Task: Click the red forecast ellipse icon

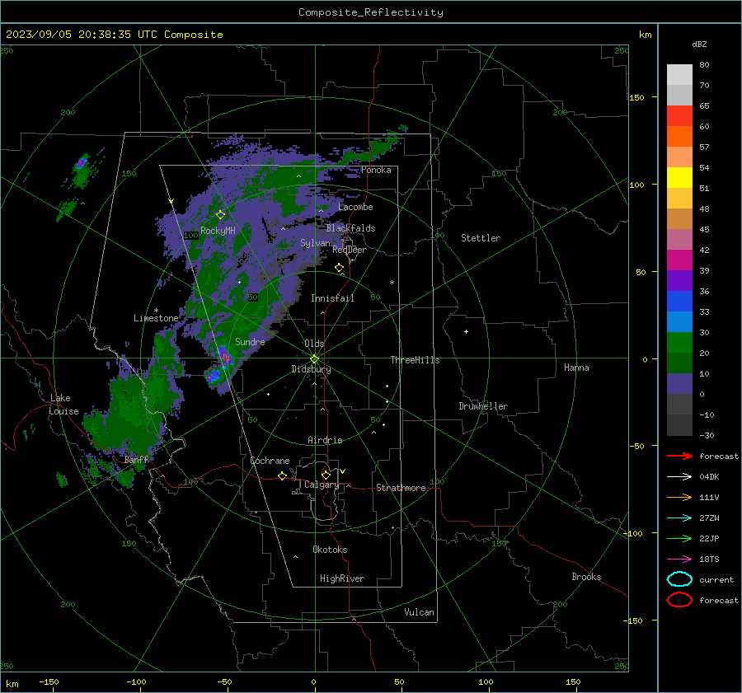Action: click(679, 600)
